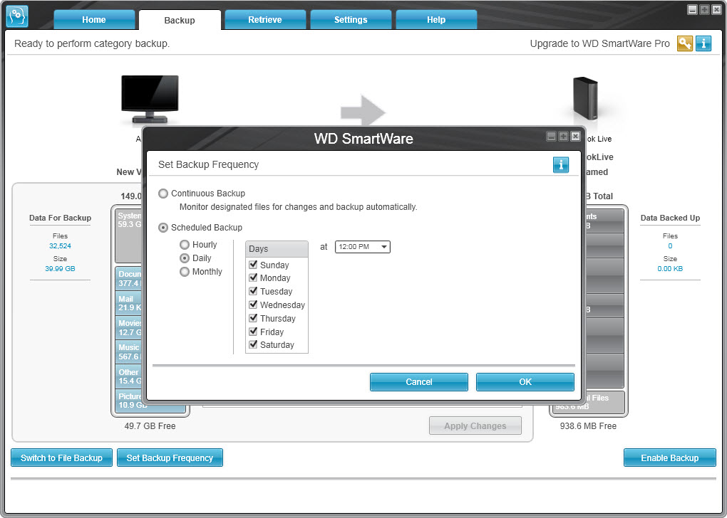Screen dimensions: 727x518
Task: Close the WD SmartWare dialog
Action: pyautogui.click(x=575, y=136)
